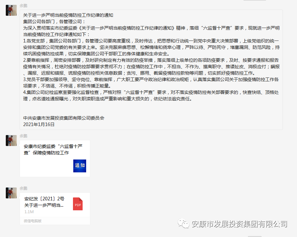Click sender name 余鹏 above the PDF attachment
Image resolution: width=297 pixels, height=237 pixels.
click(23, 188)
